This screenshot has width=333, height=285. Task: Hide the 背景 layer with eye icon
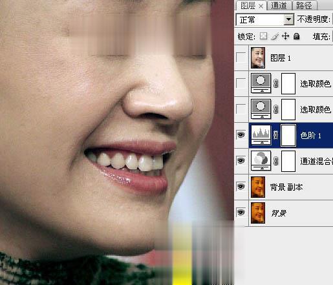pos(241,212)
